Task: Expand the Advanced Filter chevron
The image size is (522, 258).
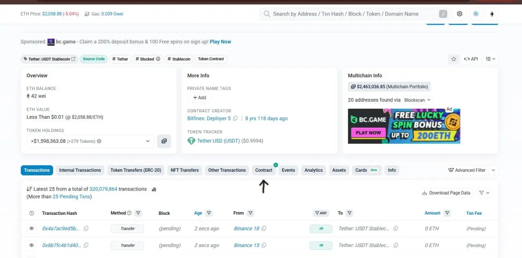Action: [x=493, y=170]
